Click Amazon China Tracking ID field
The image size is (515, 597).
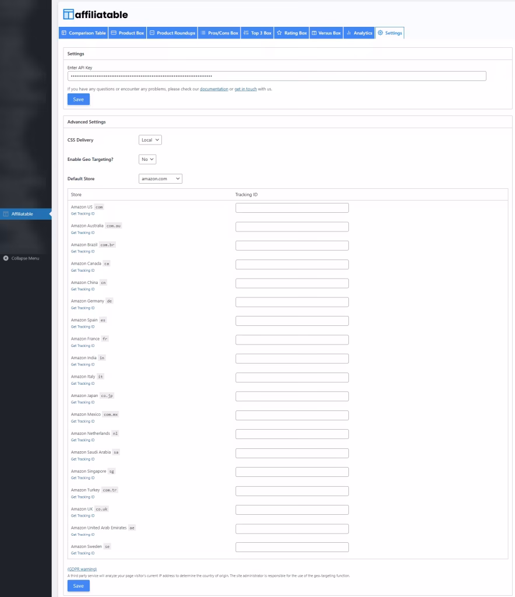[x=292, y=283]
